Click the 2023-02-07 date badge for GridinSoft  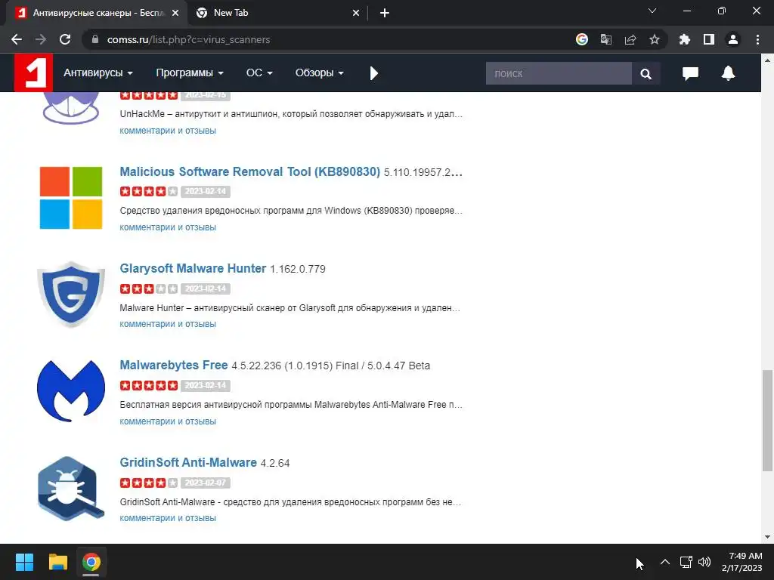pyautogui.click(x=206, y=483)
